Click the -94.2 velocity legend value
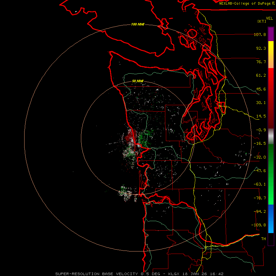This screenshot has height=276, width=276. (x=260, y=212)
